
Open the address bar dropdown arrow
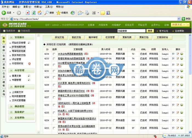179,19
